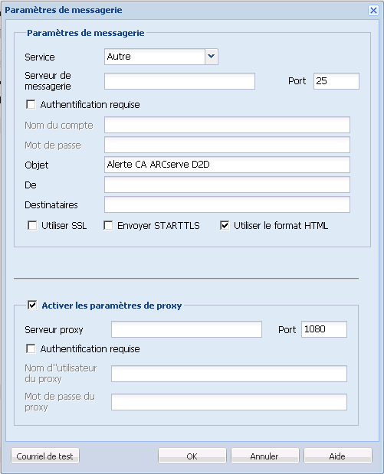Enable the Envoyer STARTTLS checkbox

[108, 225]
